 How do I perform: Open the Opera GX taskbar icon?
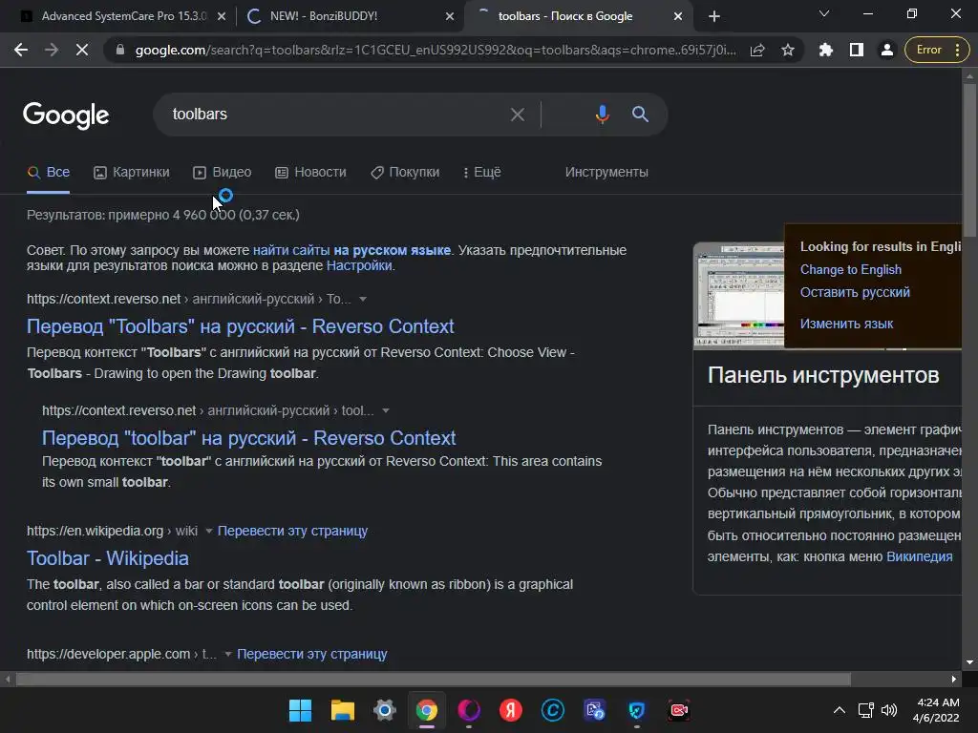coord(468,710)
